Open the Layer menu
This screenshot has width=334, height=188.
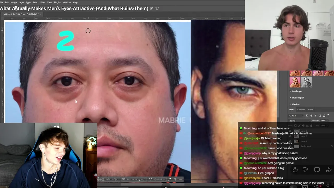pyautogui.click(x=21, y=2)
